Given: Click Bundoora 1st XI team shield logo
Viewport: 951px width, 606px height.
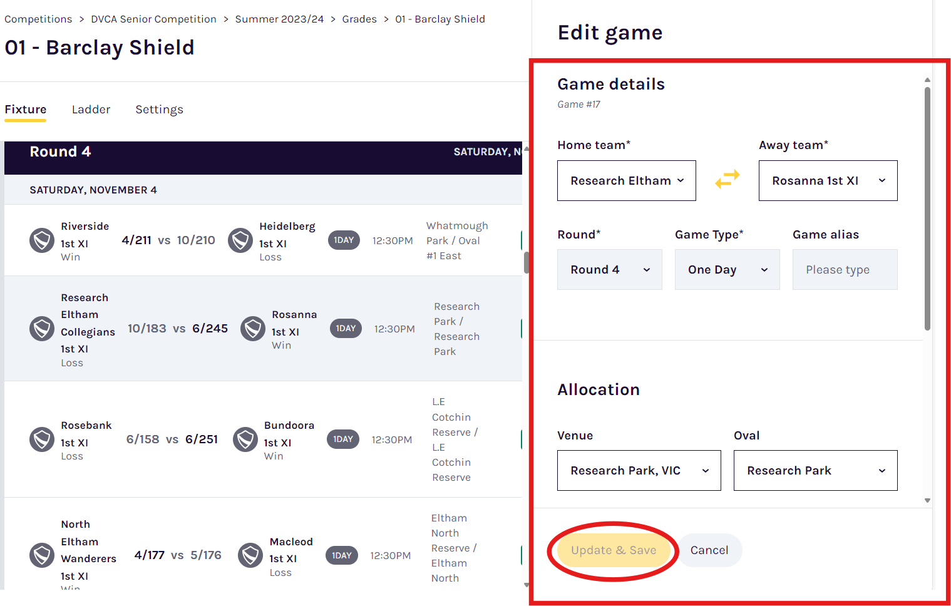Looking at the screenshot, I should 245,439.
